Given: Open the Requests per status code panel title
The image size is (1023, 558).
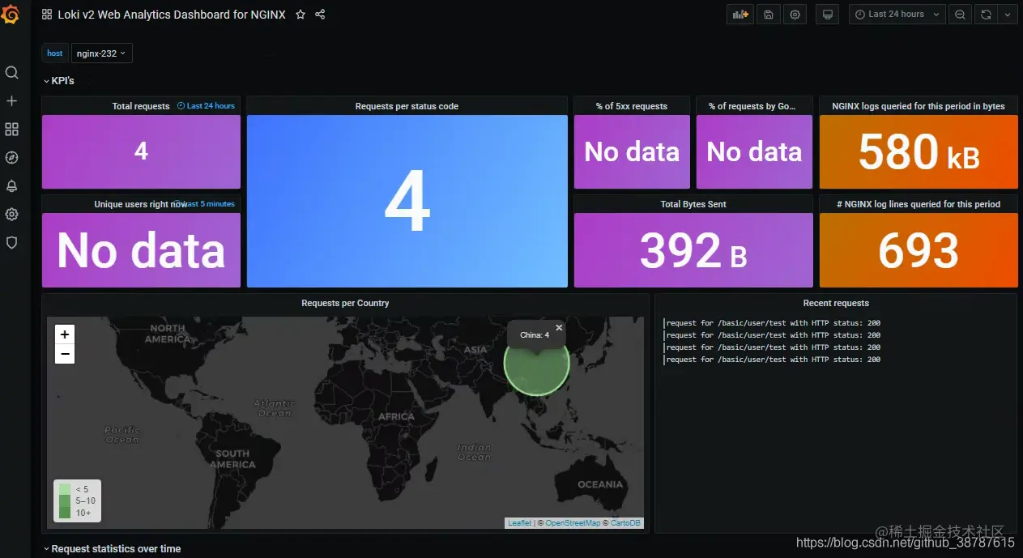Looking at the screenshot, I should pyautogui.click(x=407, y=106).
